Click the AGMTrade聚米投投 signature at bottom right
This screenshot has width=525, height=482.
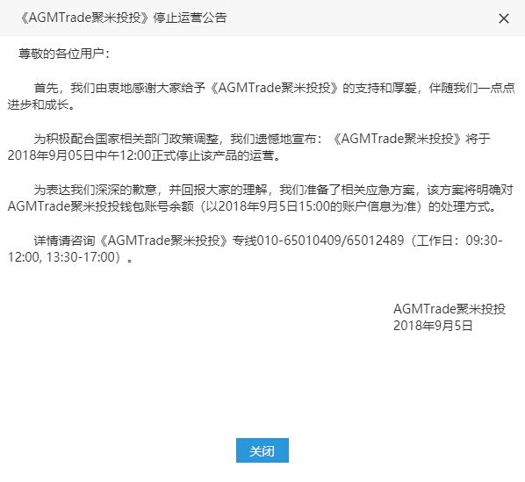click(x=449, y=309)
